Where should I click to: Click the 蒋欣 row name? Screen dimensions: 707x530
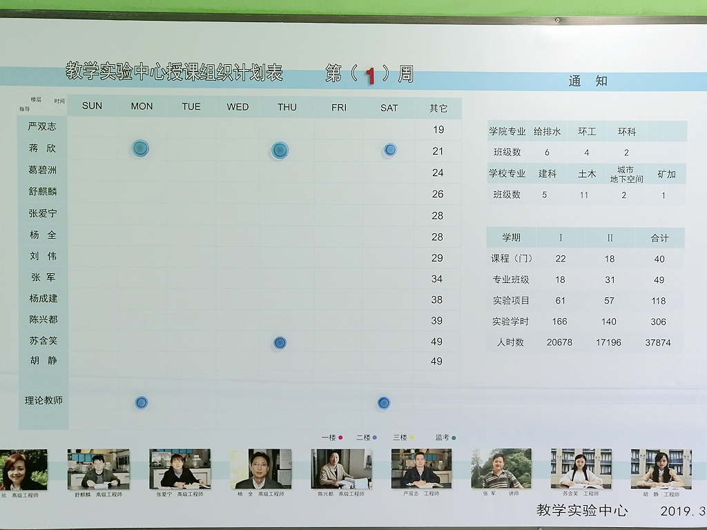click(42, 148)
